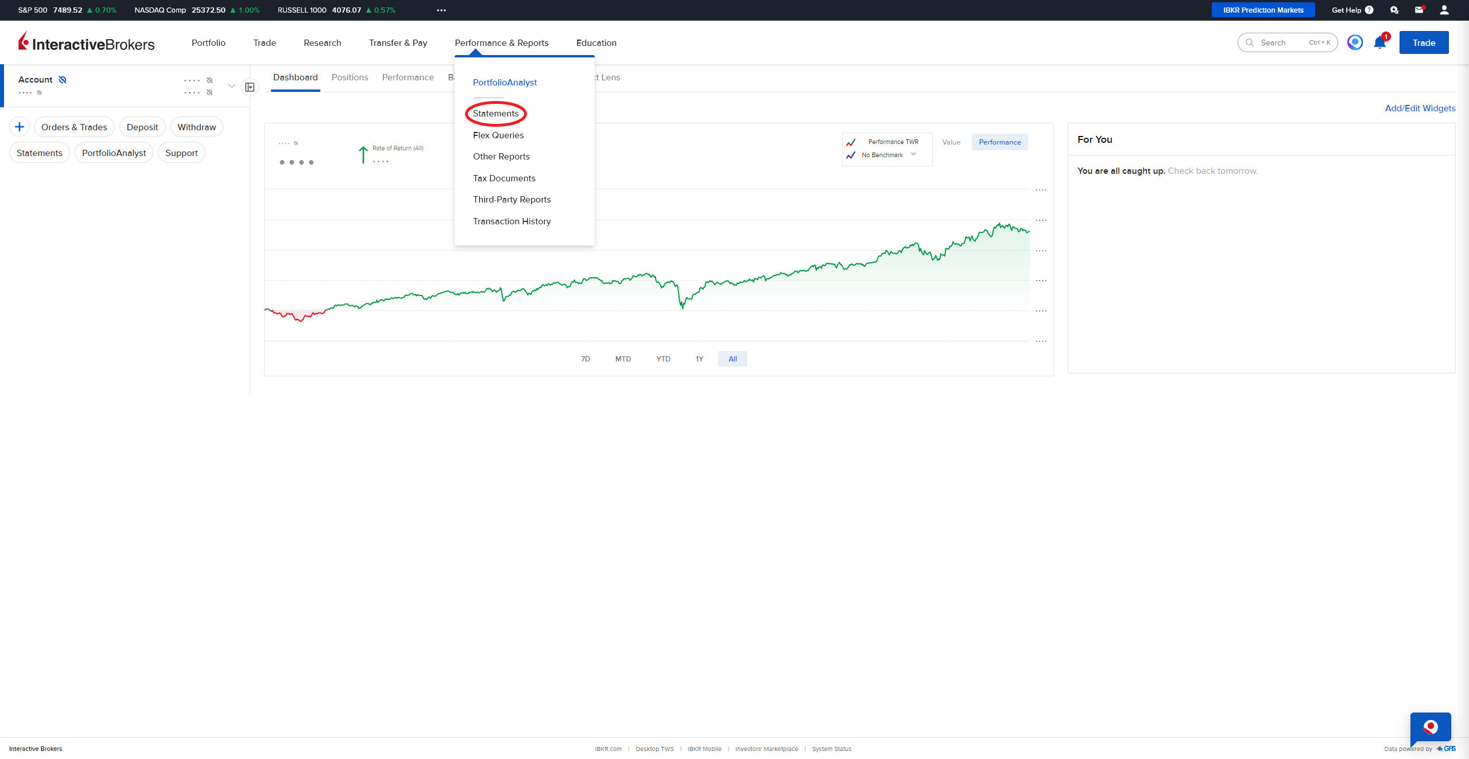Choose Statements in the dropdown menu
The width and height of the screenshot is (1469, 759).
[x=495, y=114]
